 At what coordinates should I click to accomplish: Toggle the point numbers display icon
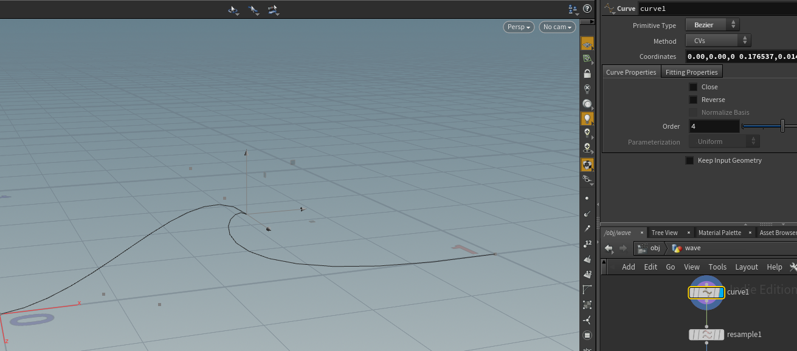tap(587, 244)
